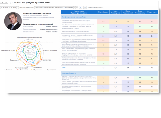
Task: Click the Компетенции Индикаторы поведения column header
Action: point(79,12)
